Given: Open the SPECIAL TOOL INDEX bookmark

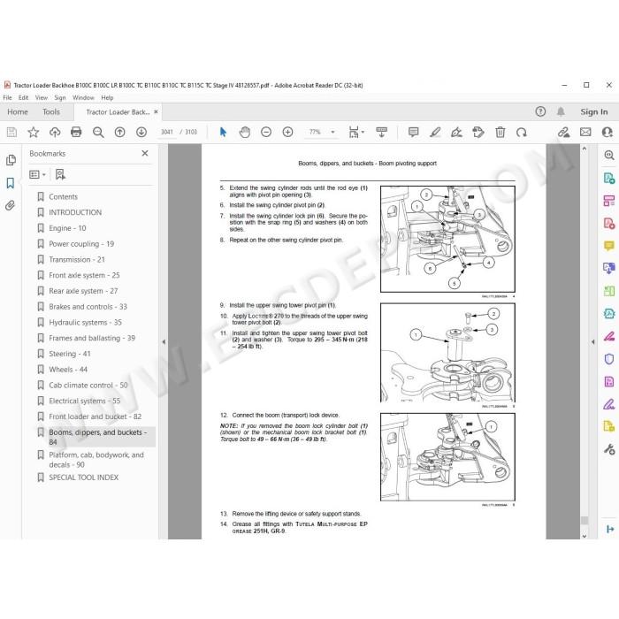Looking at the screenshot, I should (x=84, y=478).
